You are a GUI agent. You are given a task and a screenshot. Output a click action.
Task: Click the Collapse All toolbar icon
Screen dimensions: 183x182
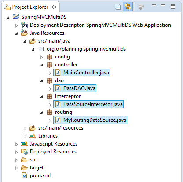(x=118, y=7)
